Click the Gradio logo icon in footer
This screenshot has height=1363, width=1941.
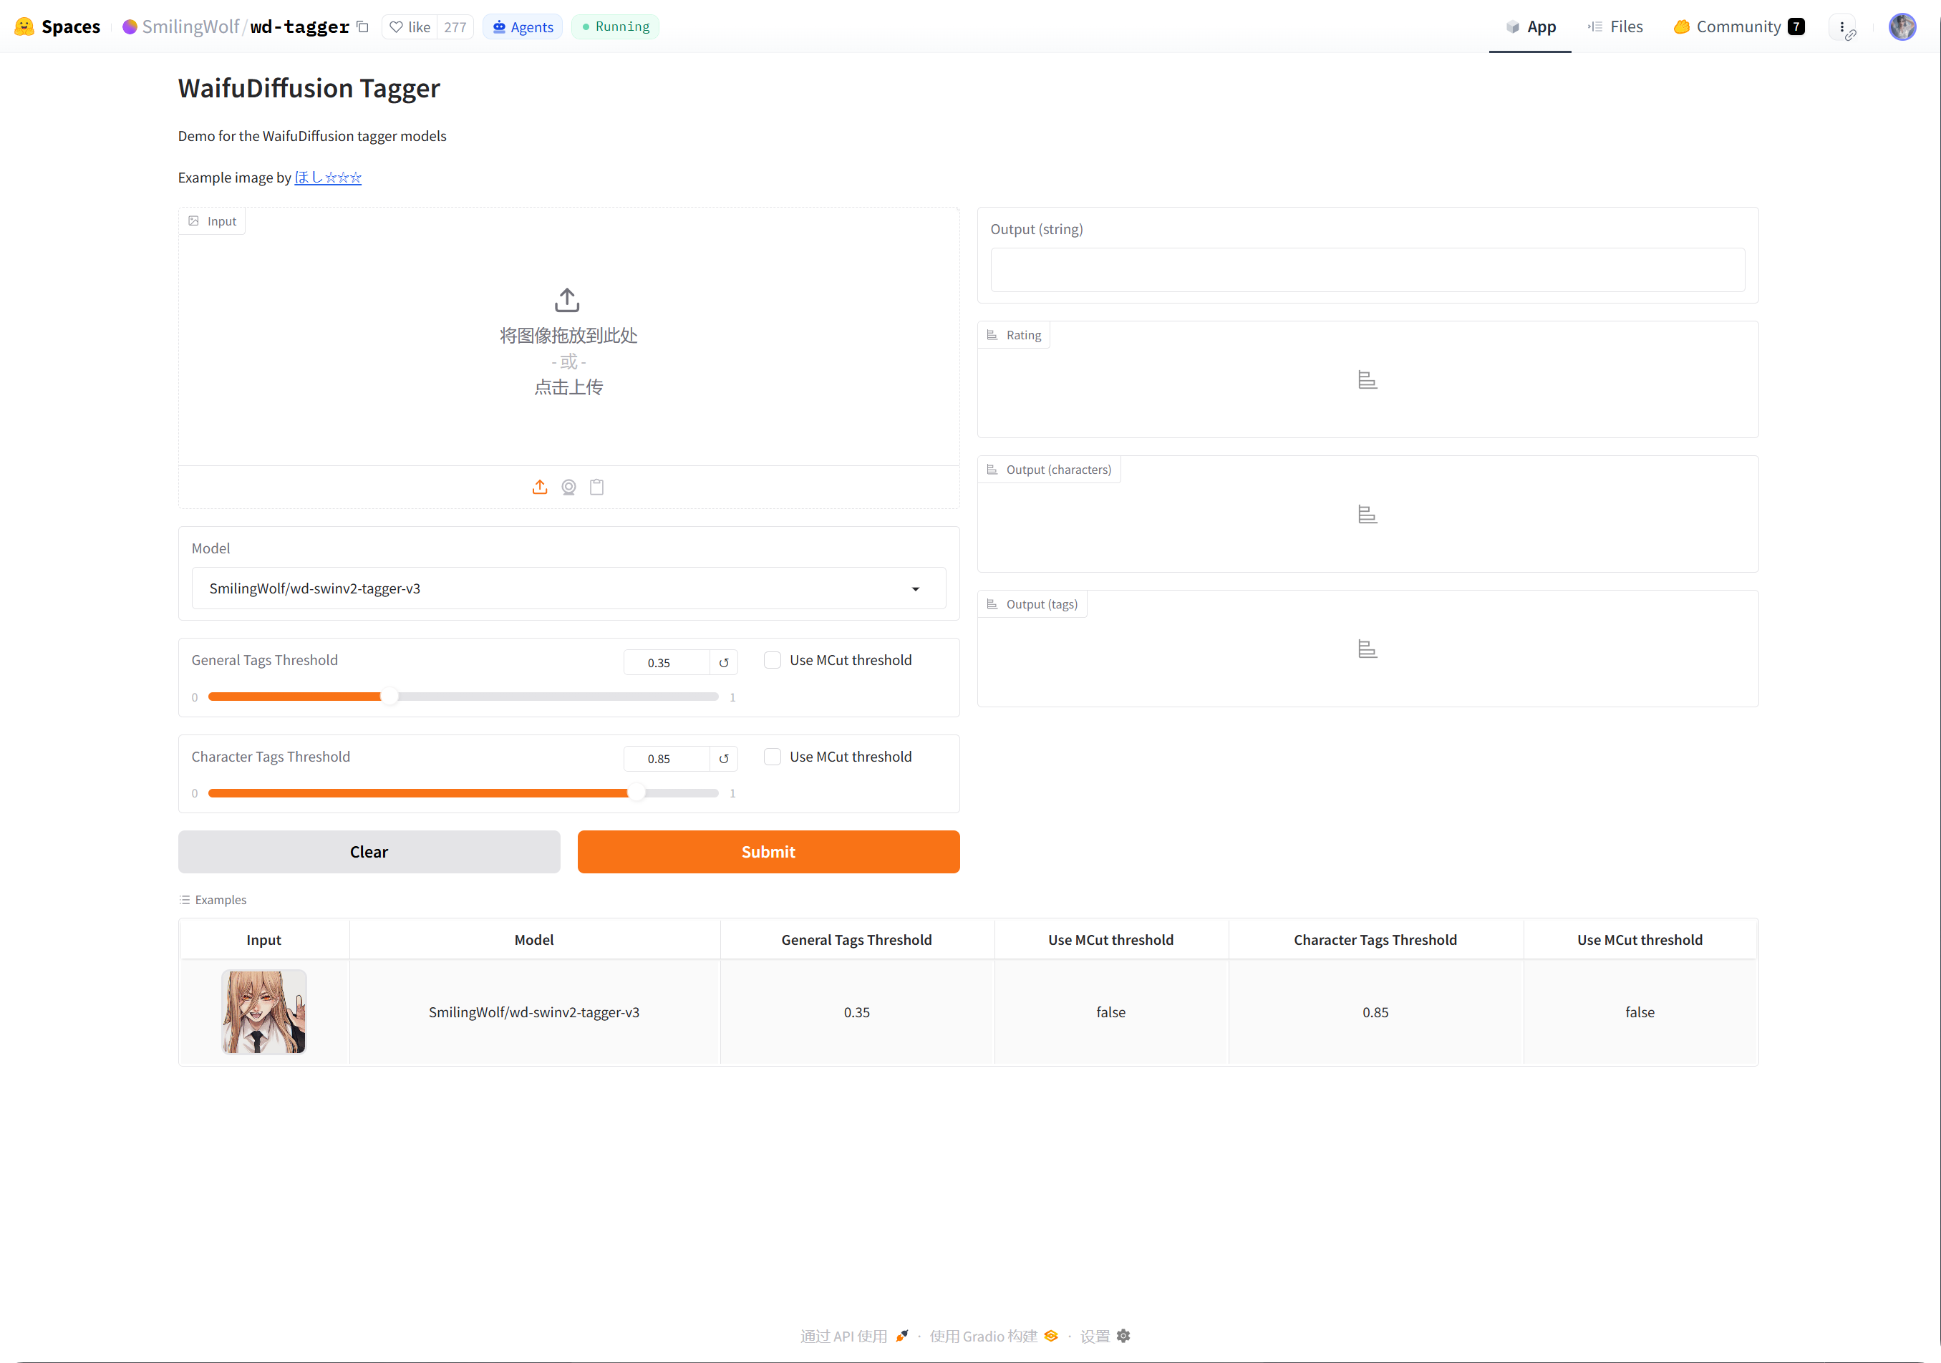(x=1051, y=1336)
